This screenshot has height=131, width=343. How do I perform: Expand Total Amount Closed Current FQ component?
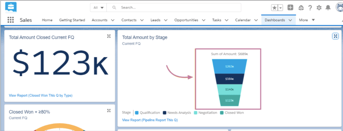[x=109, y=36]
